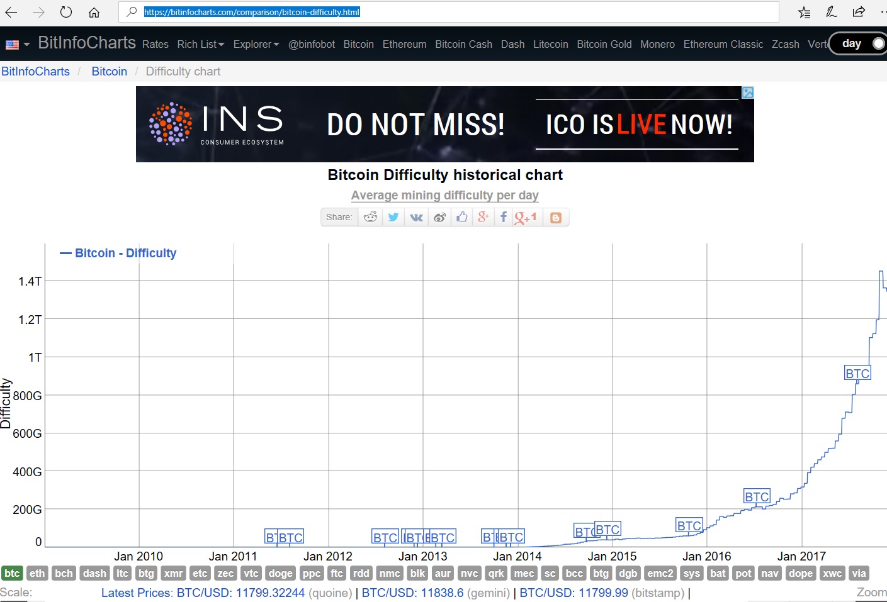887x602 pixels.
Task: Toggle the ltc coin tag
Action: click(x=122, y=573)
